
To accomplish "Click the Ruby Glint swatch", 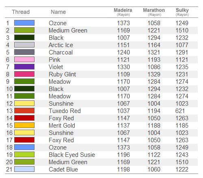I will (24, 74).
